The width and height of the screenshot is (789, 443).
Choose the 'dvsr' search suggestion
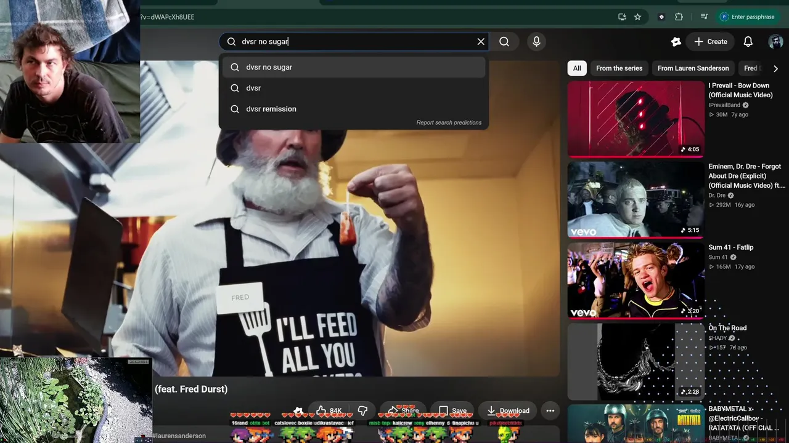(354, 88)
